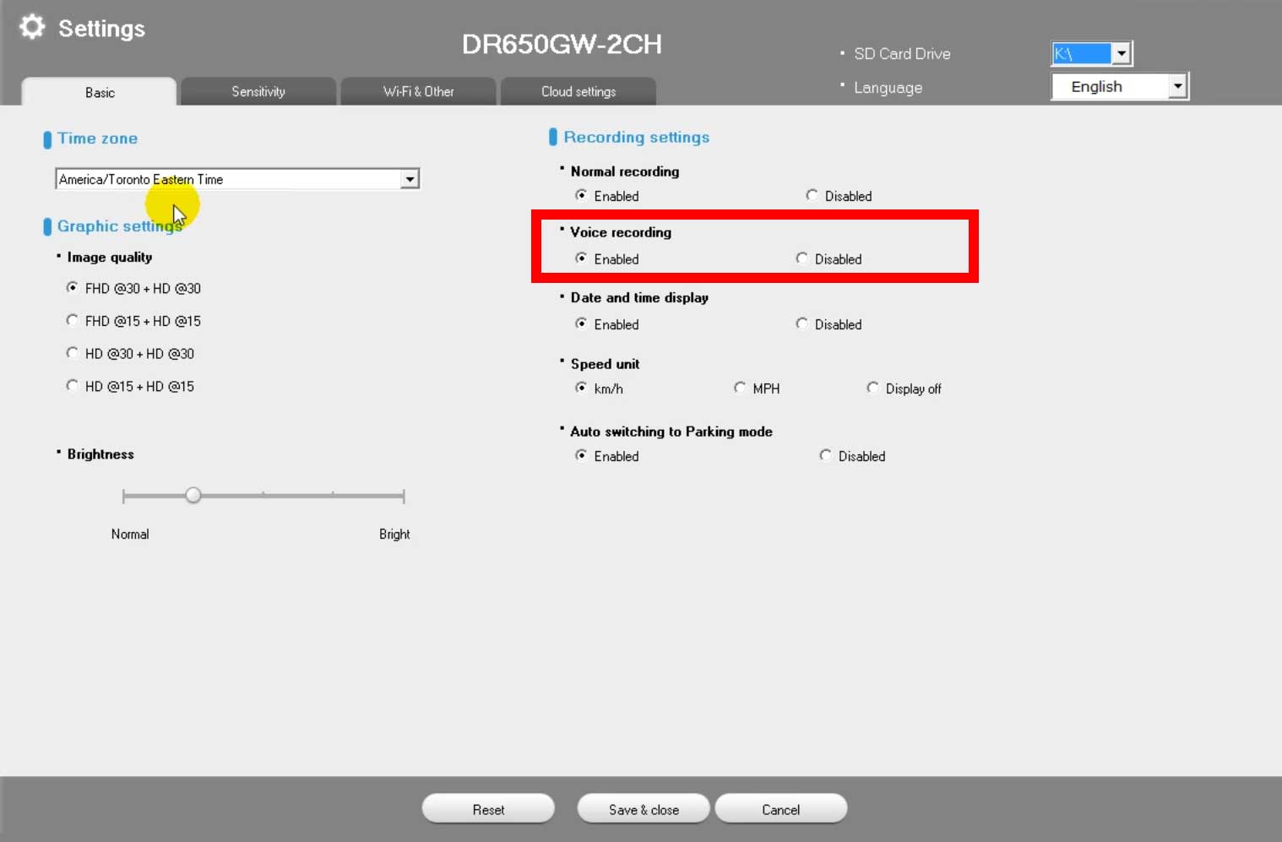Click the Bright label under the slider
Viewport: 1282px width, 842px height.
click(x=394, y=534)
